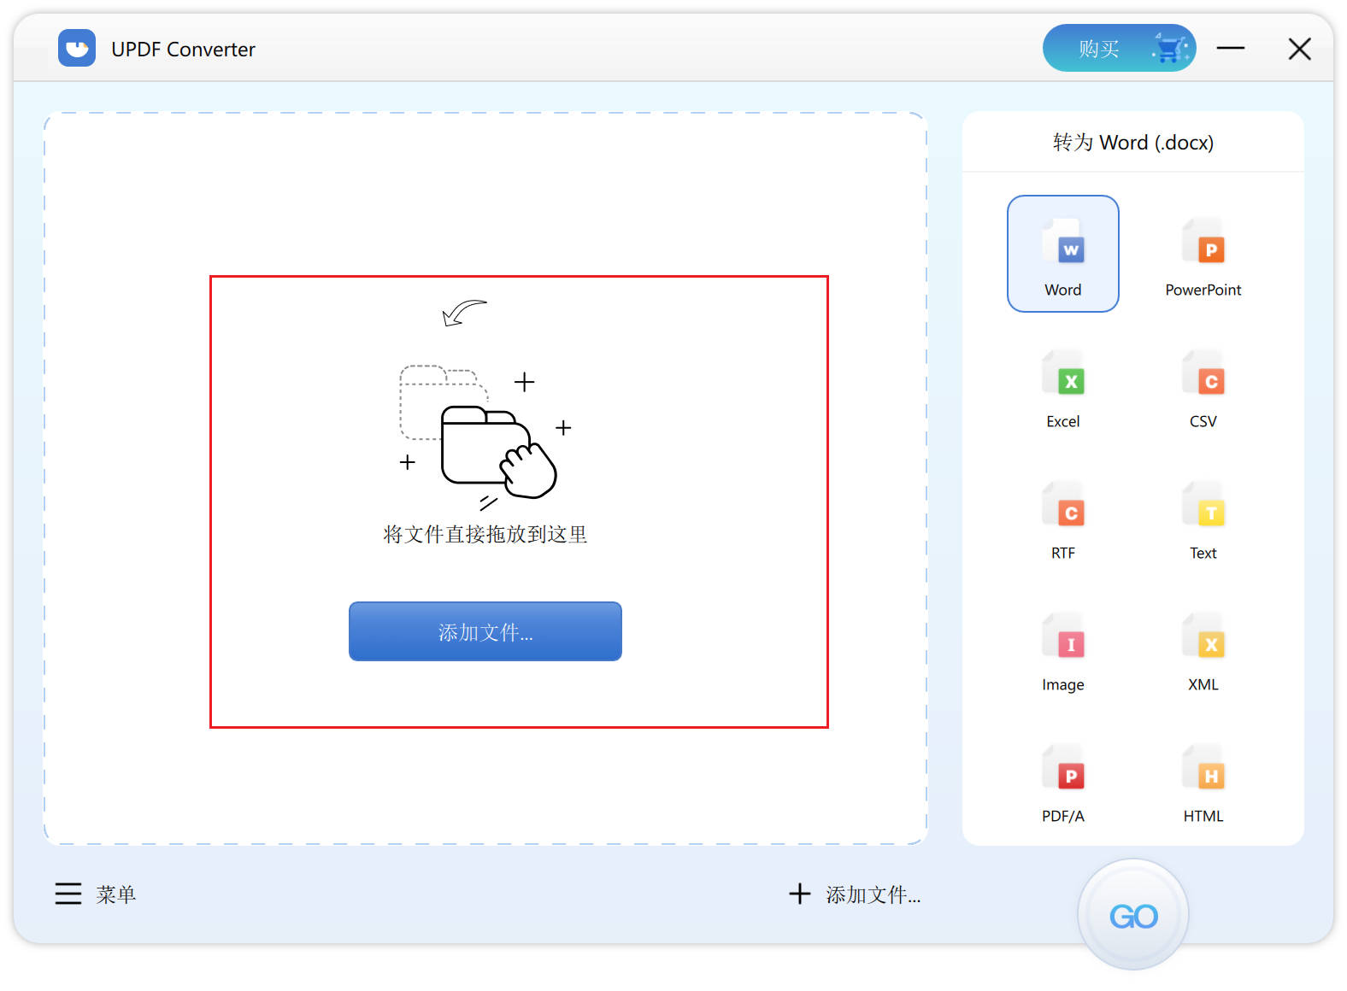This screenshot has width=1347, height=991.
Task: Click the 将文件直接拖放到这里 text
Action: pos(485,534)
